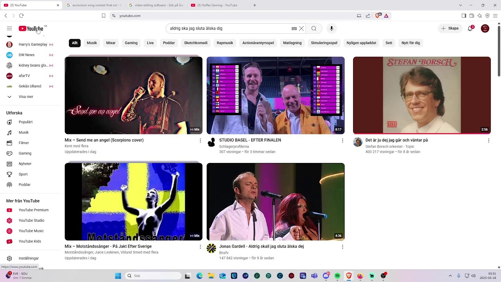This screenshot has height=282, width=501.
Task: Open Gekås Ullared channel
Action: coord(30,86)
